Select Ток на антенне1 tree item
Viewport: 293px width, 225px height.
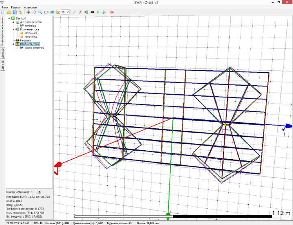[34, 48]
